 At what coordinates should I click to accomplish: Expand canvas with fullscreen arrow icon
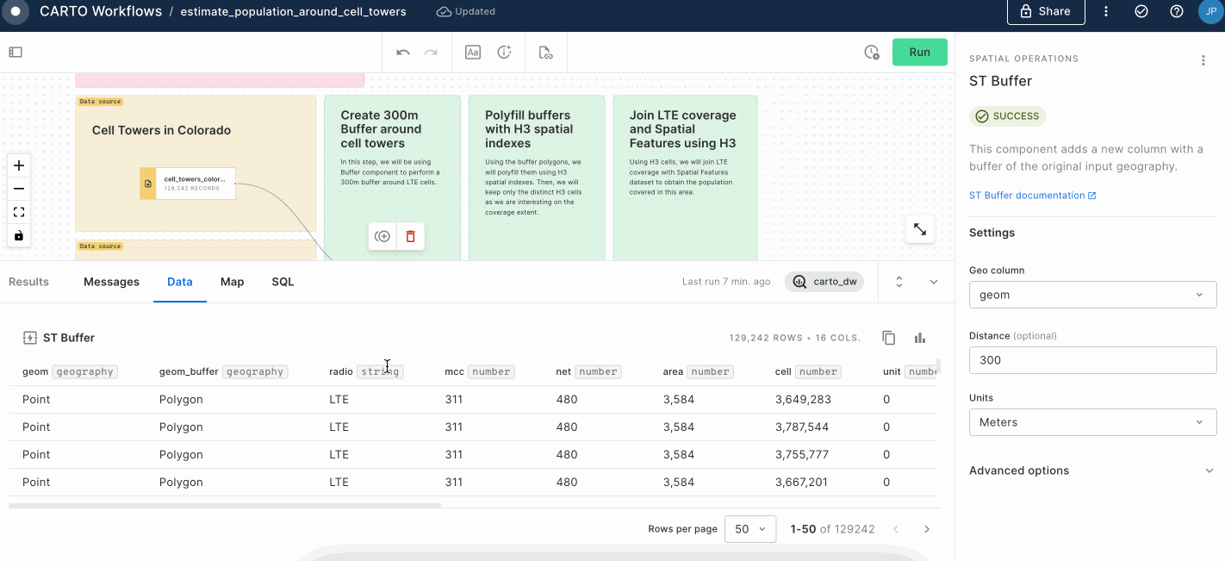click(919, 228)
